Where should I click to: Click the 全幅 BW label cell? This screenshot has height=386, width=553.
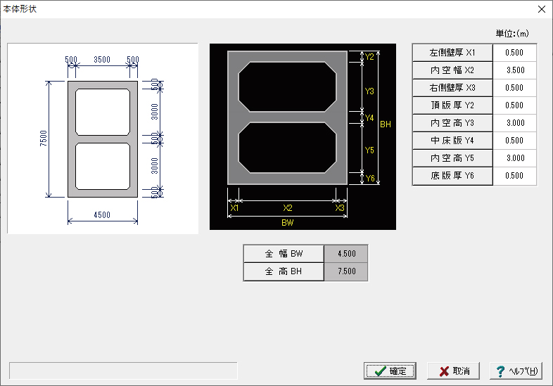284,254
